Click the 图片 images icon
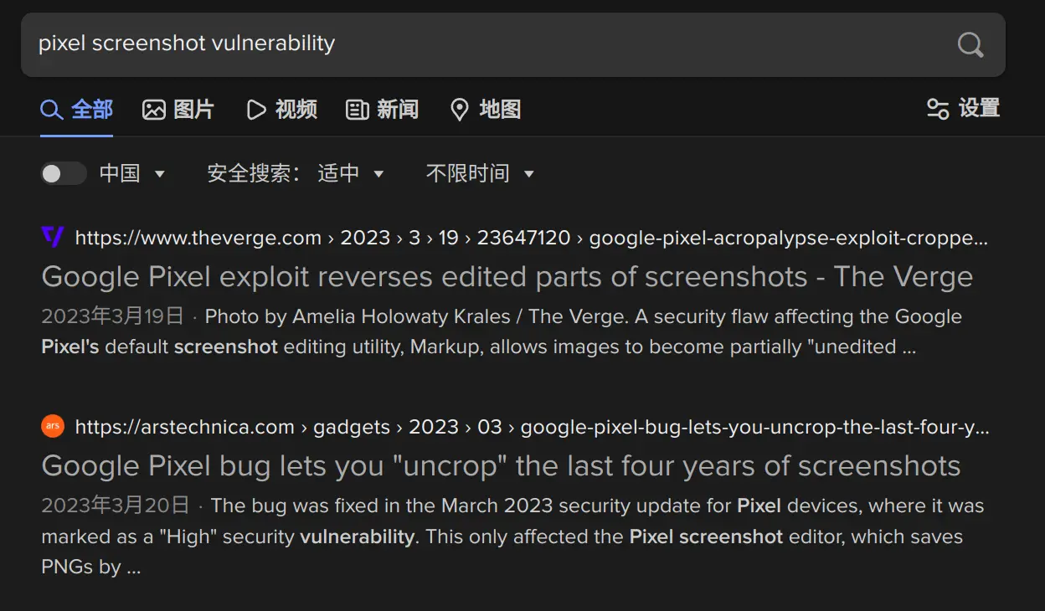 pos(154,110)
